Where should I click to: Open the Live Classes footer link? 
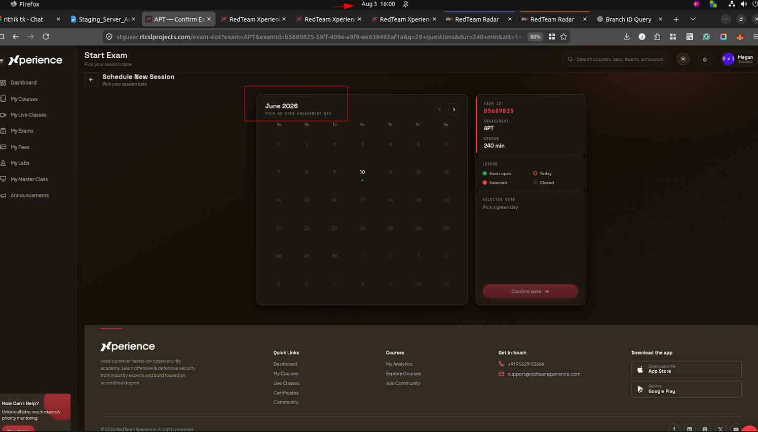pyautogui.click(x=286, y=383)
